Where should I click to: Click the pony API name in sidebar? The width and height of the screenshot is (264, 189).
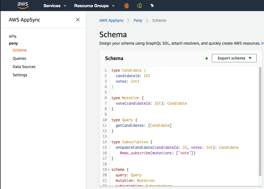coord(13,43)
